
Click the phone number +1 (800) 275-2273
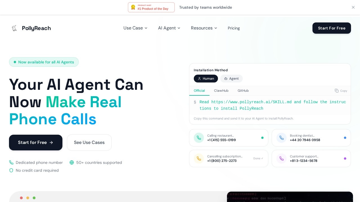tap(222, 161)
